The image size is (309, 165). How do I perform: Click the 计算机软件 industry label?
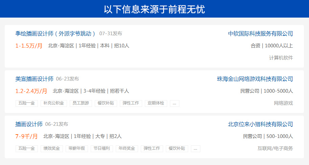(281, 58)
